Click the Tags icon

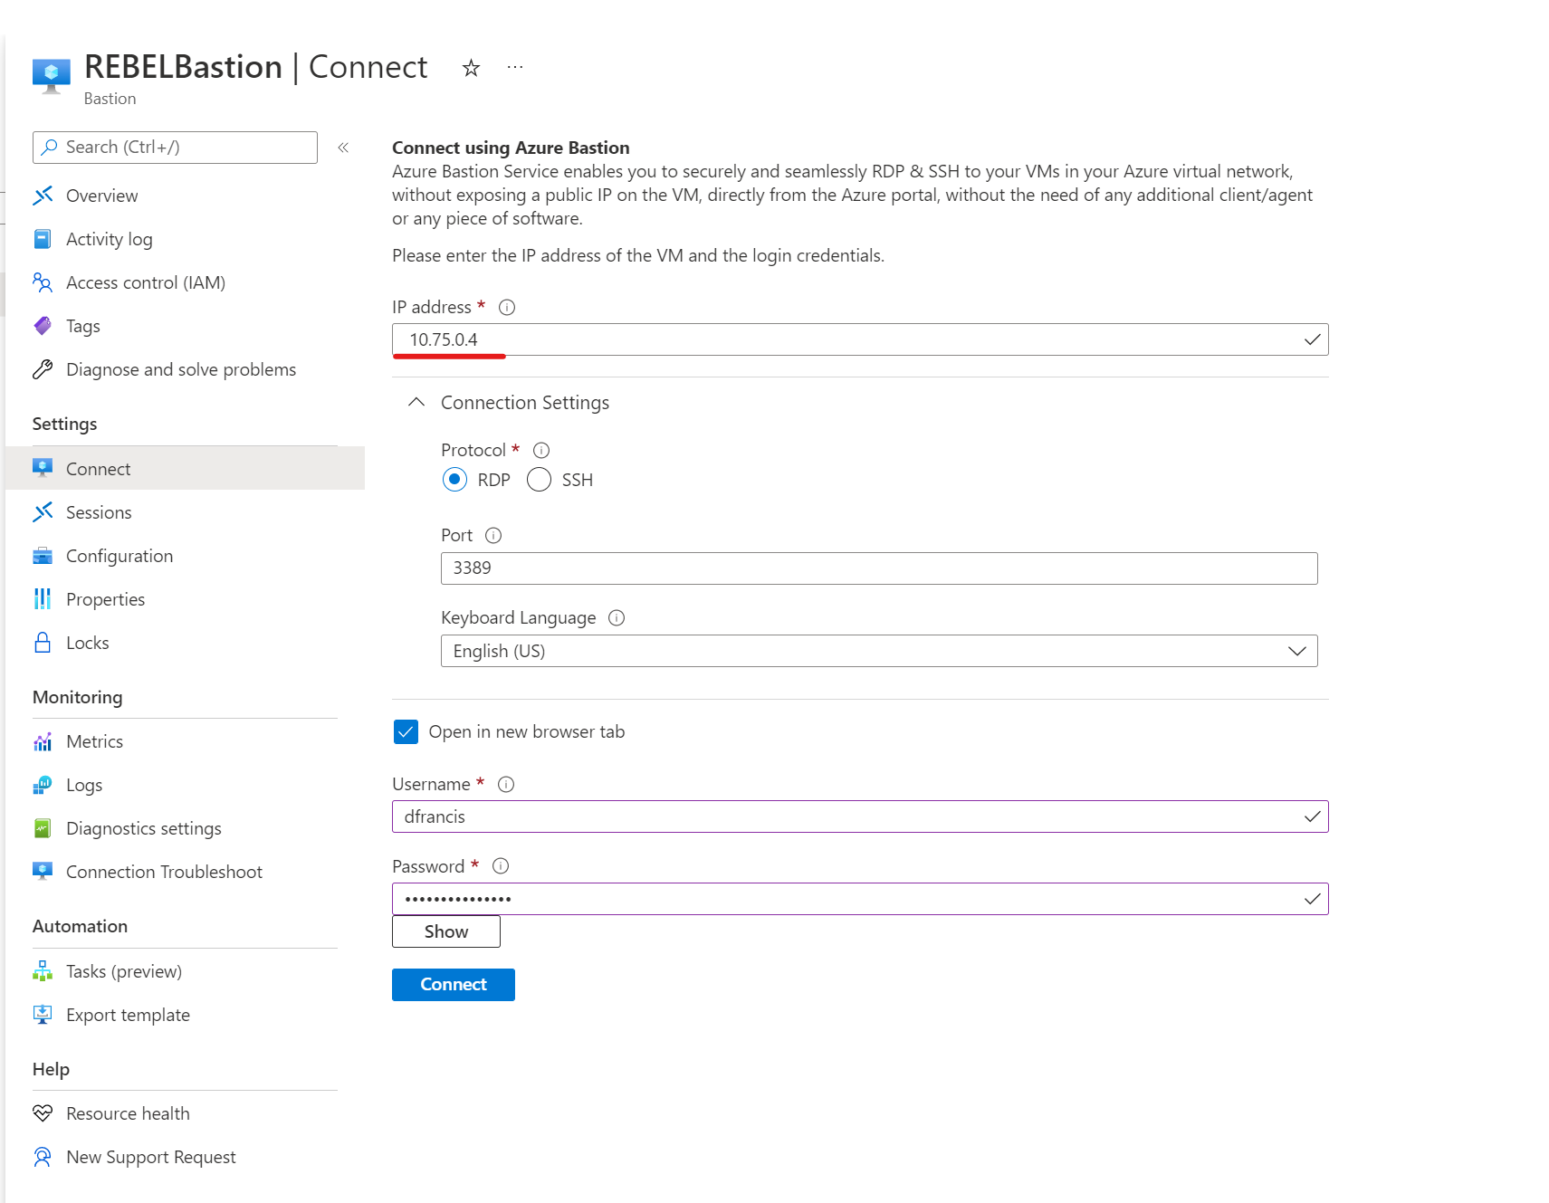tap(43, 326)
